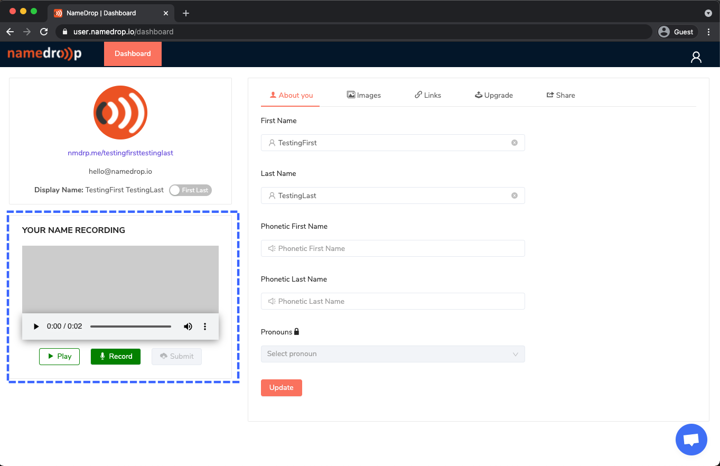Open the live chat bubble icon
Screen dimensions: 720x466
pos(691,440)
